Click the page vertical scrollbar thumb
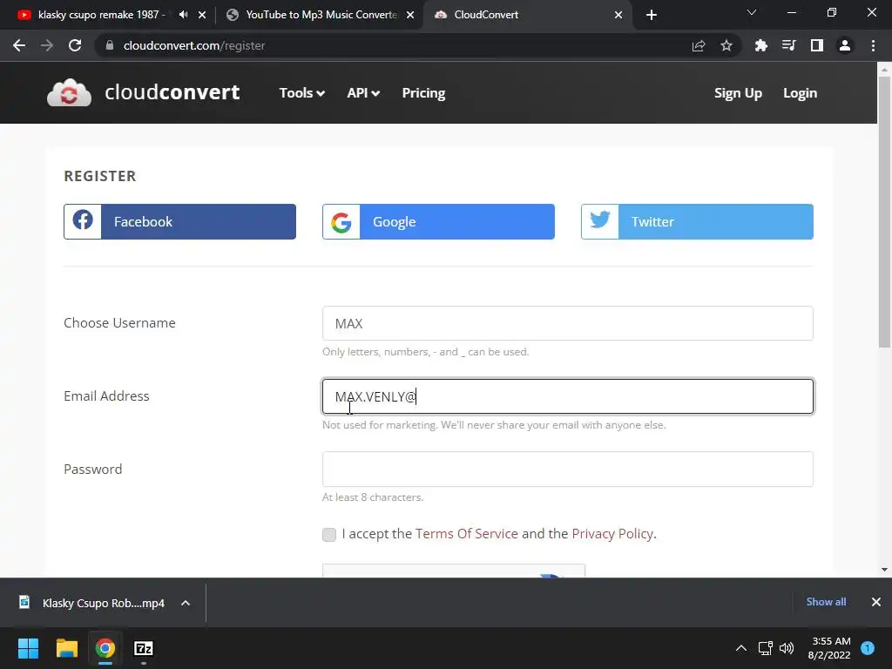Viewport: 892px width, 669px height. pos(884,212)
